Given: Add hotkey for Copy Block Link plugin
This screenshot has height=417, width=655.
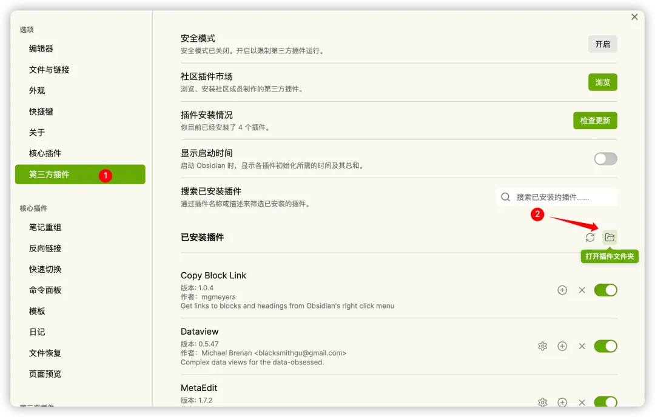Looking at the screenshot, I should 562,290.
